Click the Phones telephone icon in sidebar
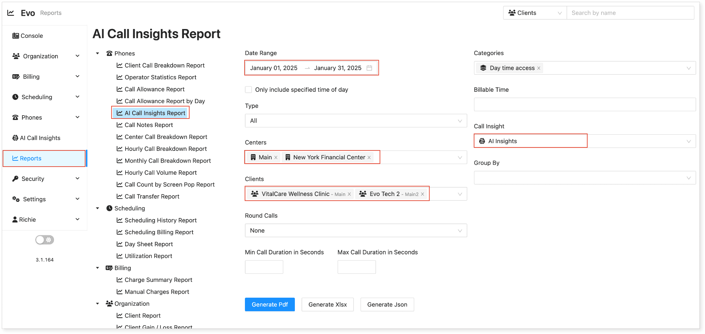Viewport: 705px width, 334px height. (15, 117)
